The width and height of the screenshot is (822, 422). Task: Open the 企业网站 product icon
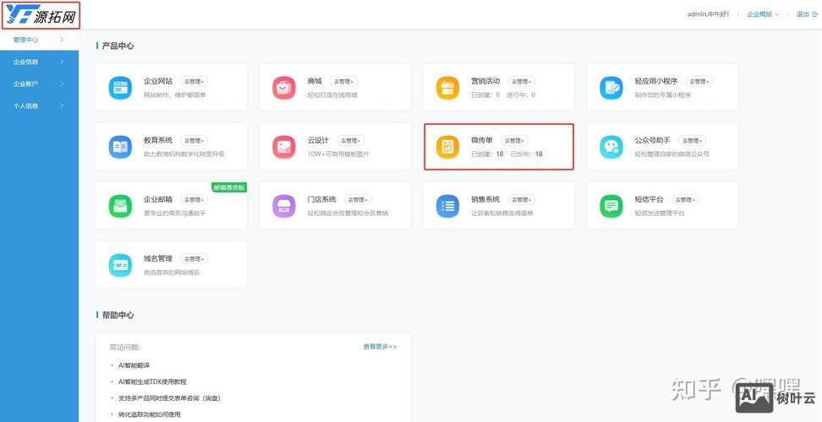point(120,88)
